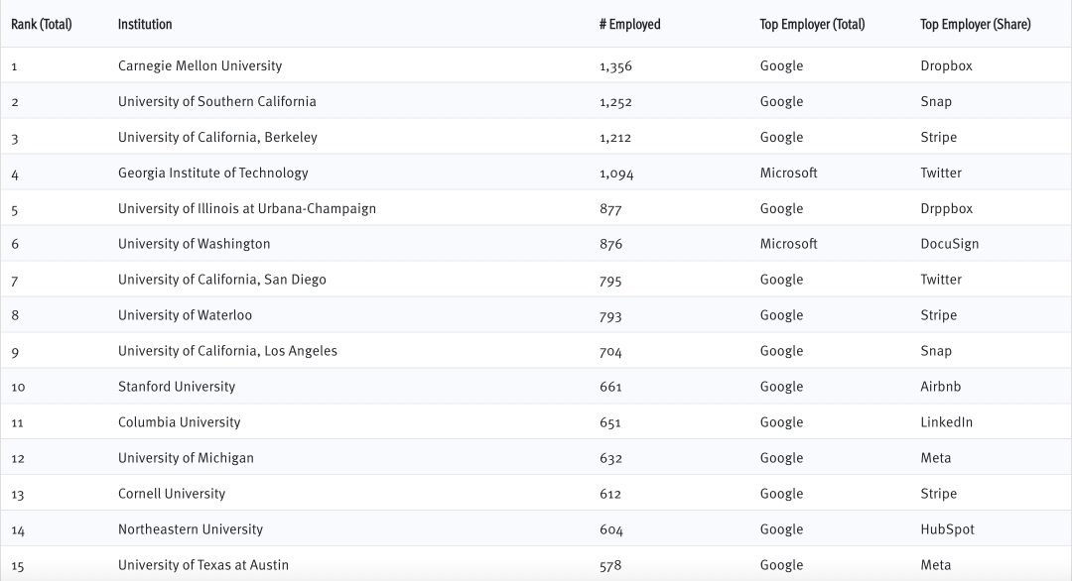Select the Carnegie Mellon University row
Screen dimensions: 1072x581
click(x=200, y=65)
